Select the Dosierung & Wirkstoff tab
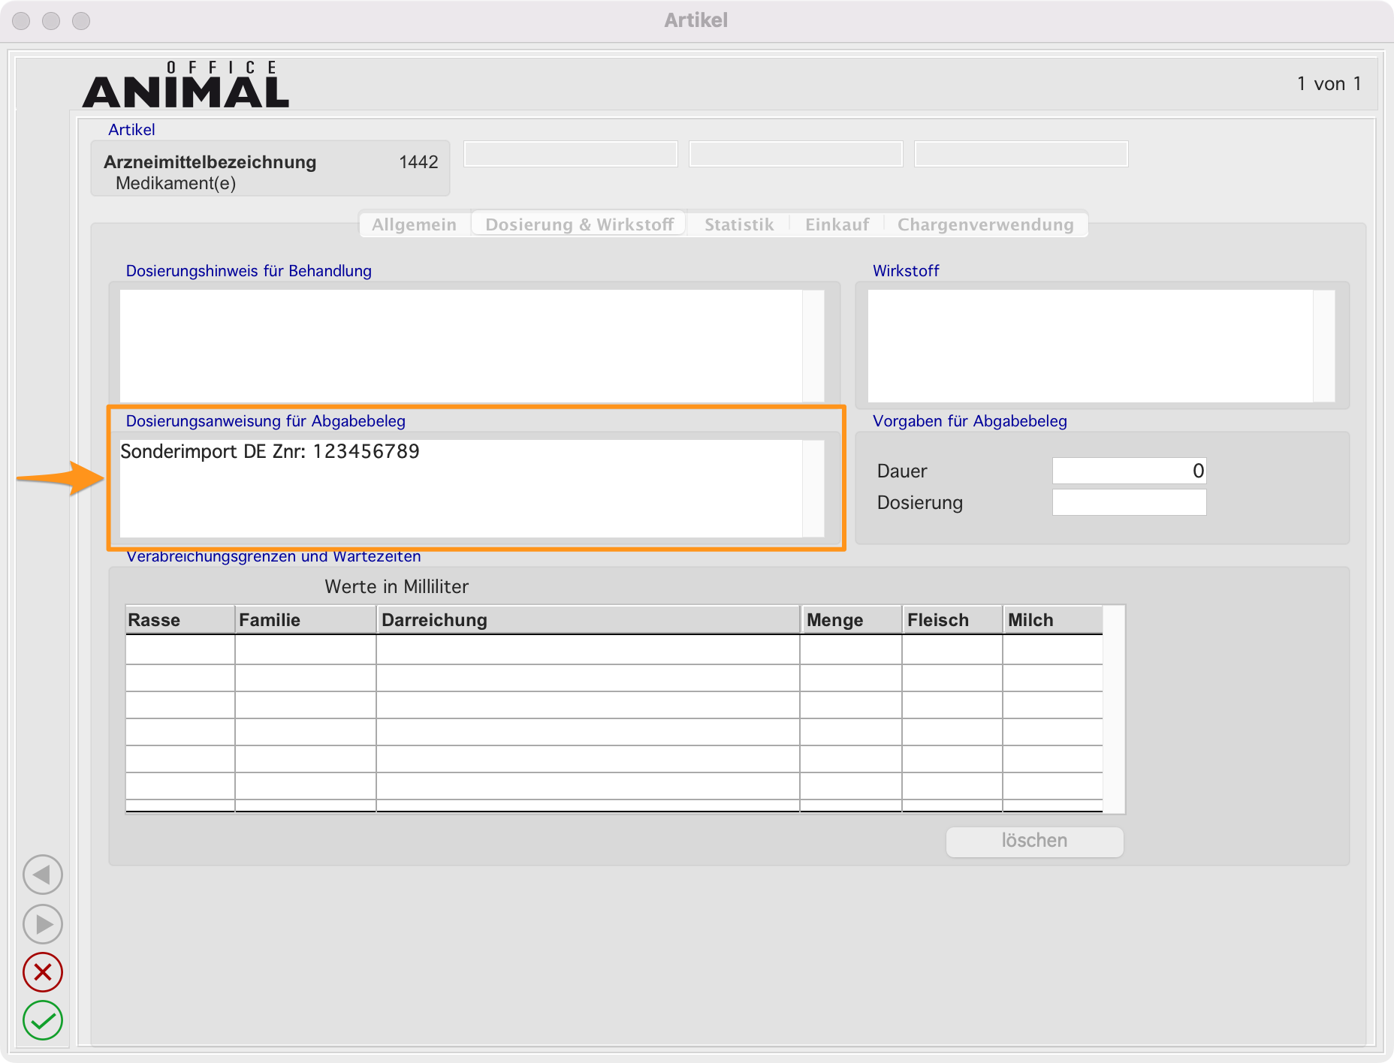Viewport: 1394px width, 1063px height. tap(579, 224)
